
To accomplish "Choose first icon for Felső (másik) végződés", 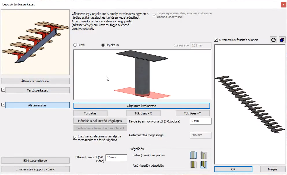I will pos(193,155).
